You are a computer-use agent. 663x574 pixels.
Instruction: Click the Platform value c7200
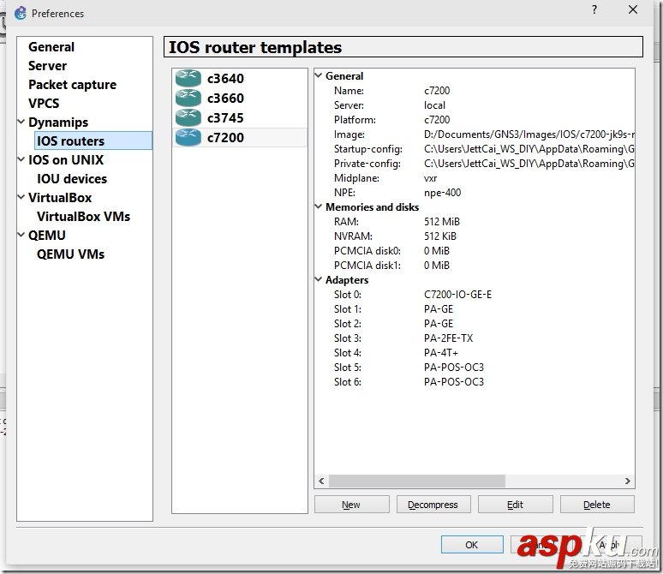pos(437,120)
